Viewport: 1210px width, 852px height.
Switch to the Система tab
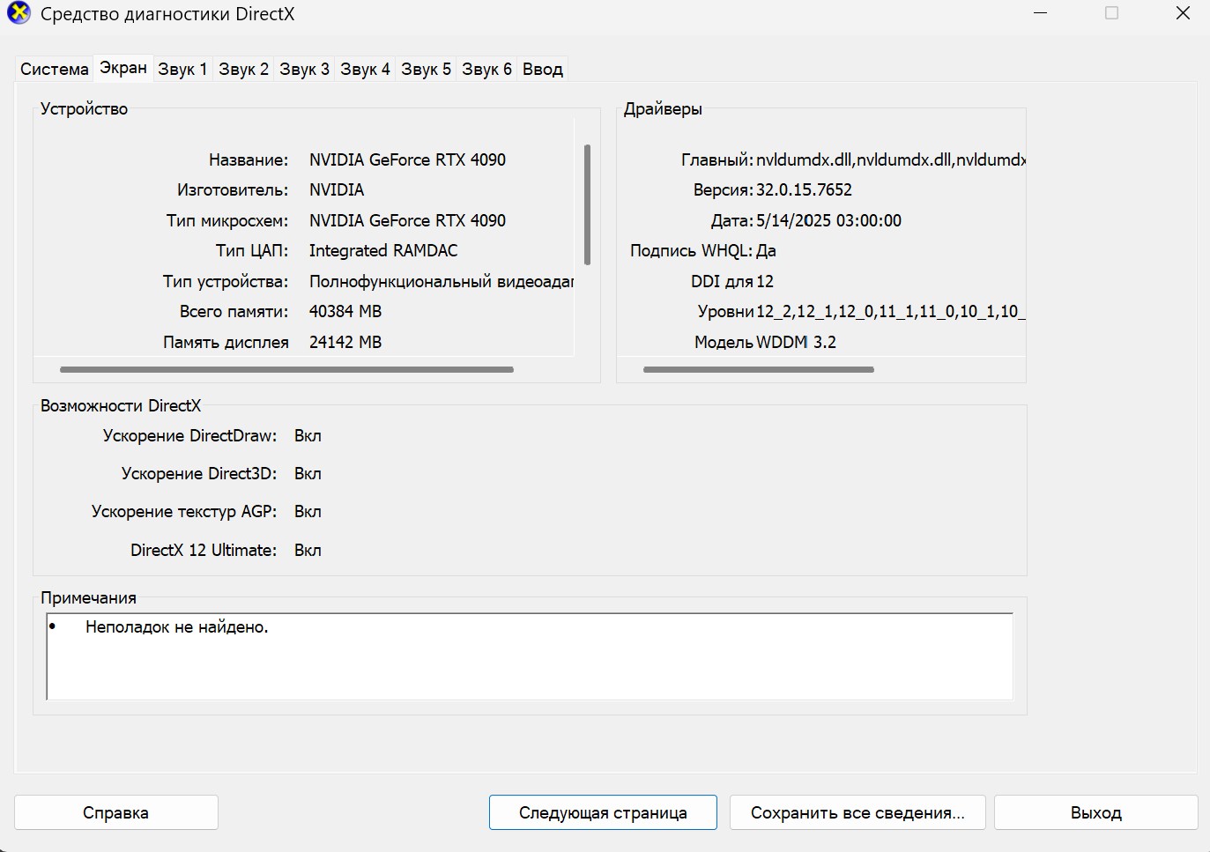click(x=55, y=69)
